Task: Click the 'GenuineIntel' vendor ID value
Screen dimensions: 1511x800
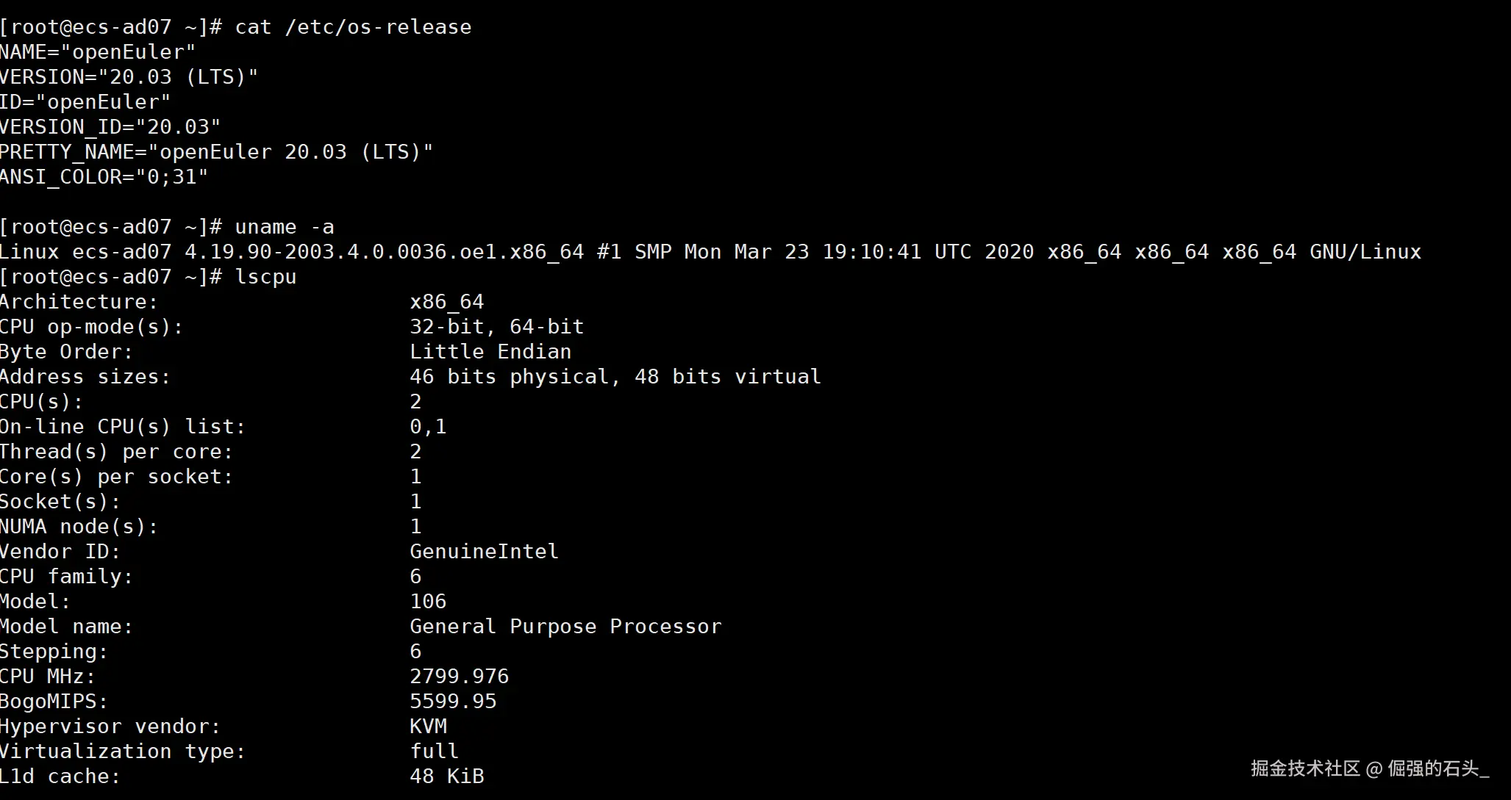Action: click(x=484, y=552)
